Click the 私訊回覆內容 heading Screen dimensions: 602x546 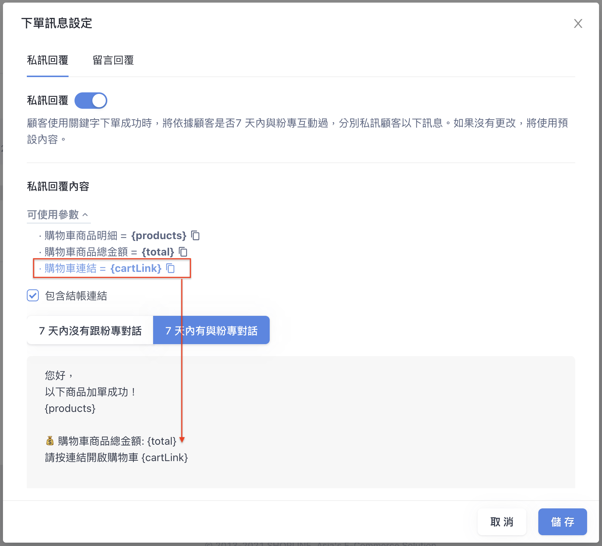[x=58, y=186]
